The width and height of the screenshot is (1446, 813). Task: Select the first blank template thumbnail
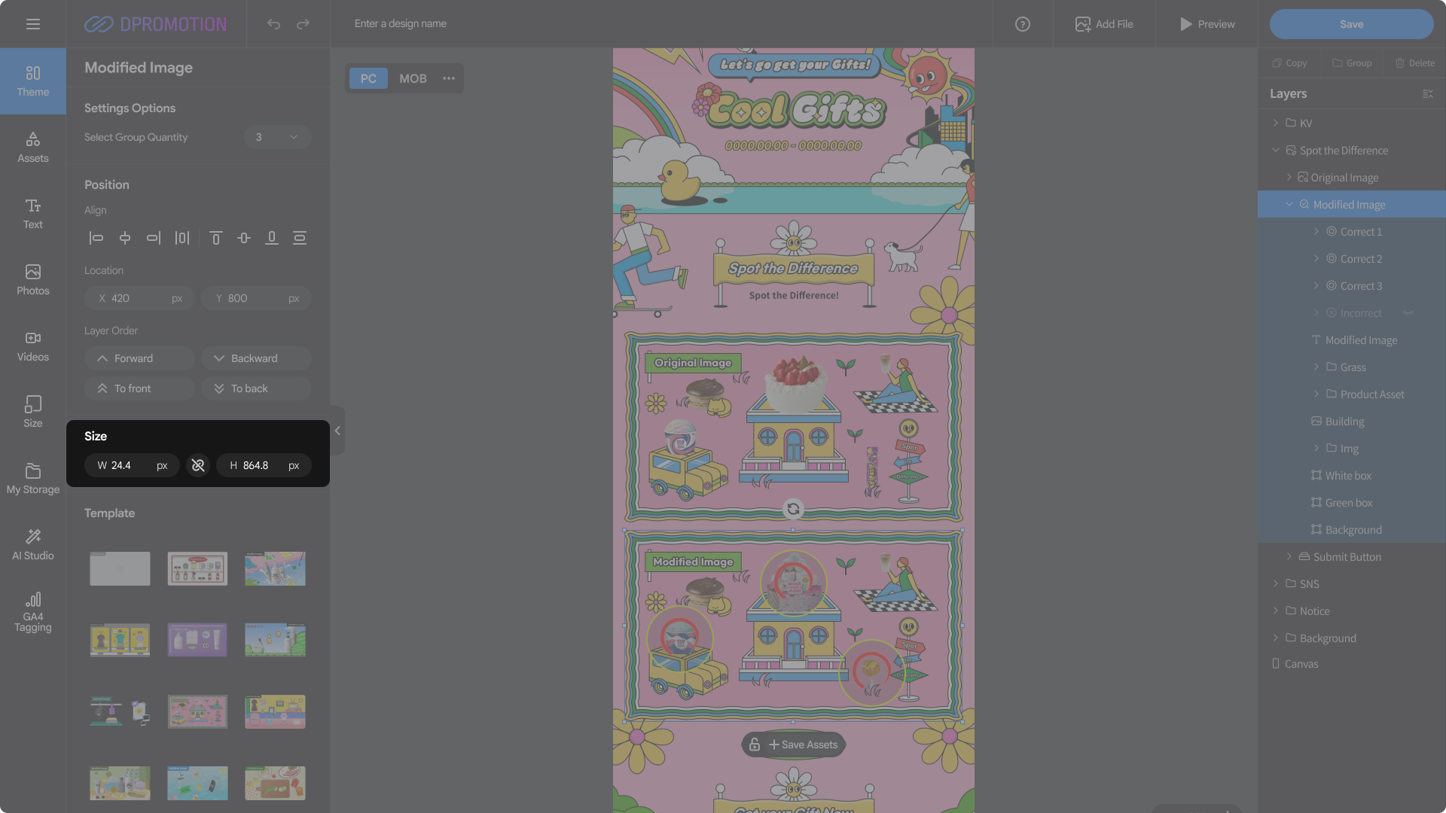pos(120,569)
